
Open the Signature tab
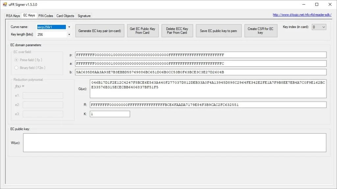pos(84,16)
